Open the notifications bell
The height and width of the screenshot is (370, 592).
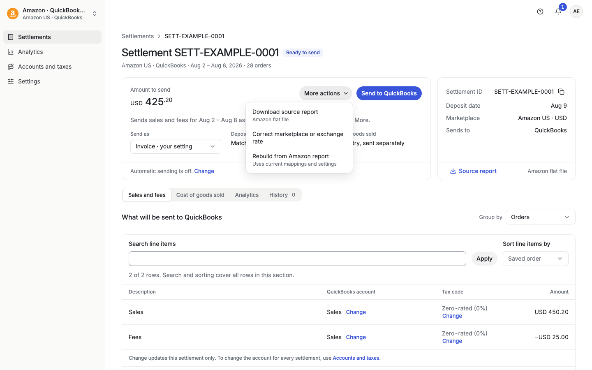click(558, 12)
